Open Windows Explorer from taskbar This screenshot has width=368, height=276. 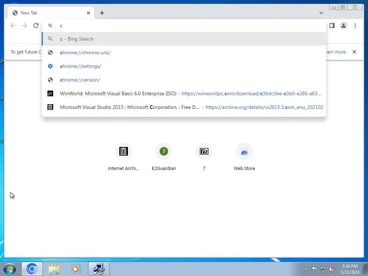54,269
